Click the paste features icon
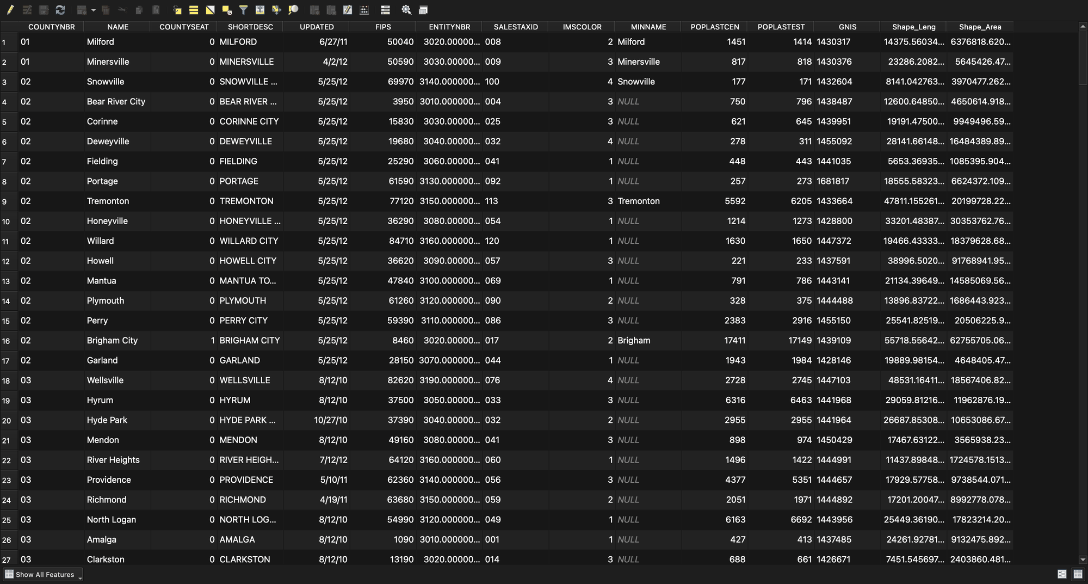The width and height of the screenshot is (1088, 584). click(x=156, y=10)
